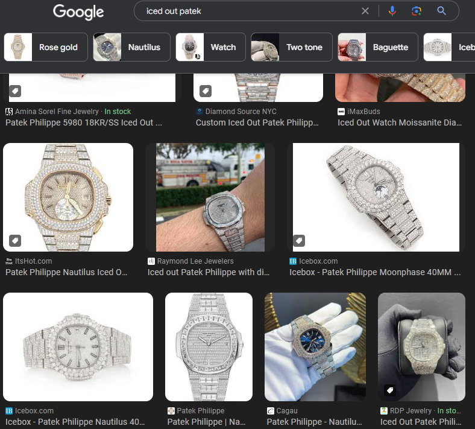Open 'Iced Out Patek Phili...' title
475x429 pixels.
point(421,422)
